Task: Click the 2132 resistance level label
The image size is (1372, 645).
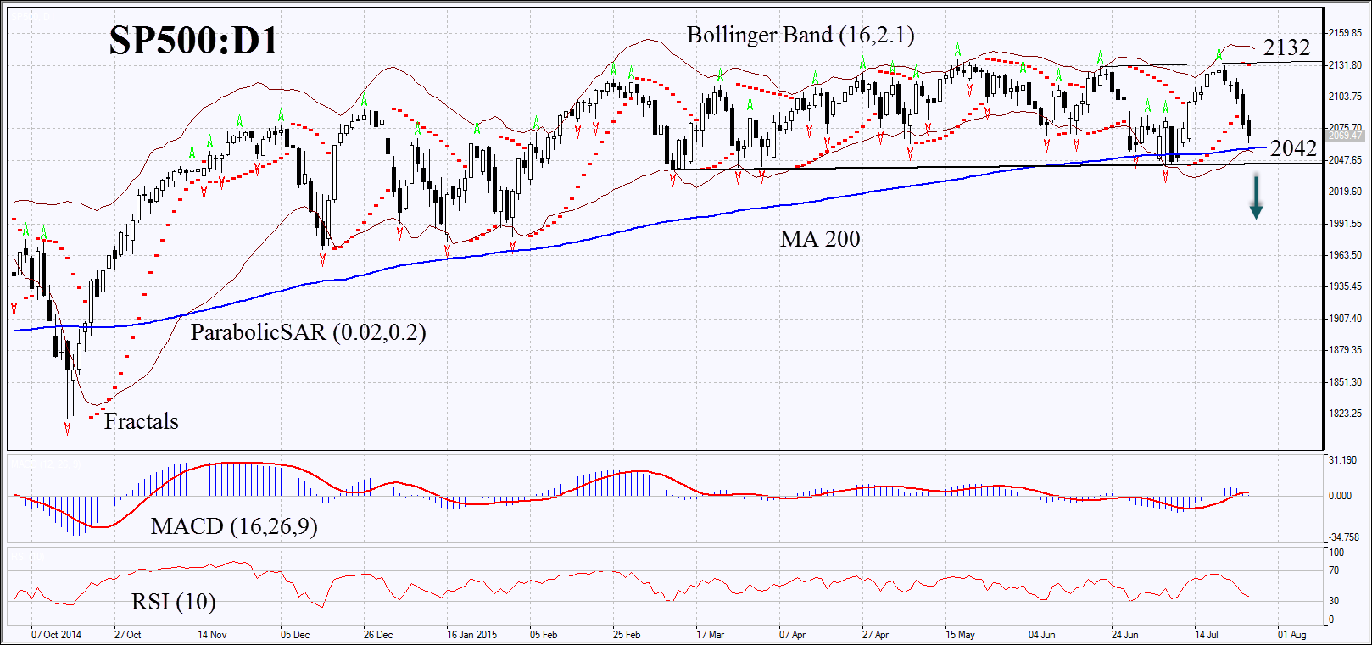Action: pos(1287,47)
